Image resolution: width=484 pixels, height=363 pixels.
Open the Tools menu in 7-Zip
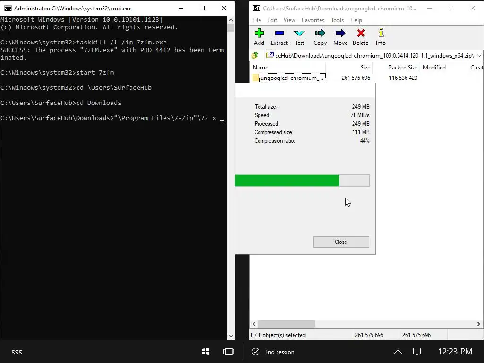click(337, 20)
